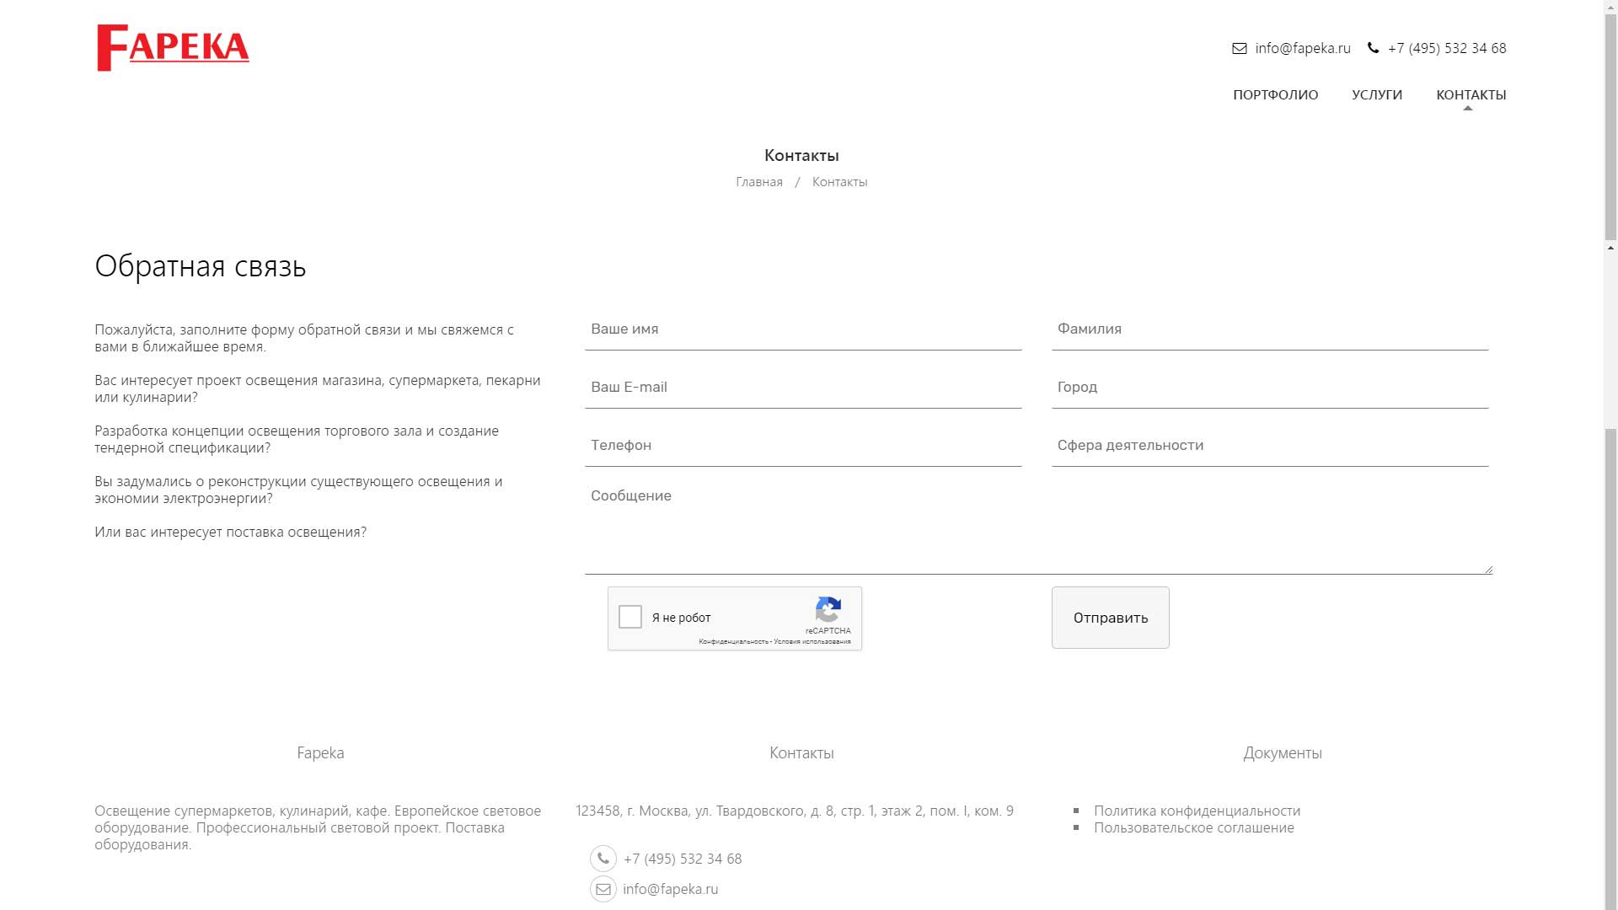The image size is (1618, 910).
Task: Focus the Ваш E-mail field
Action: click(802, 388)
